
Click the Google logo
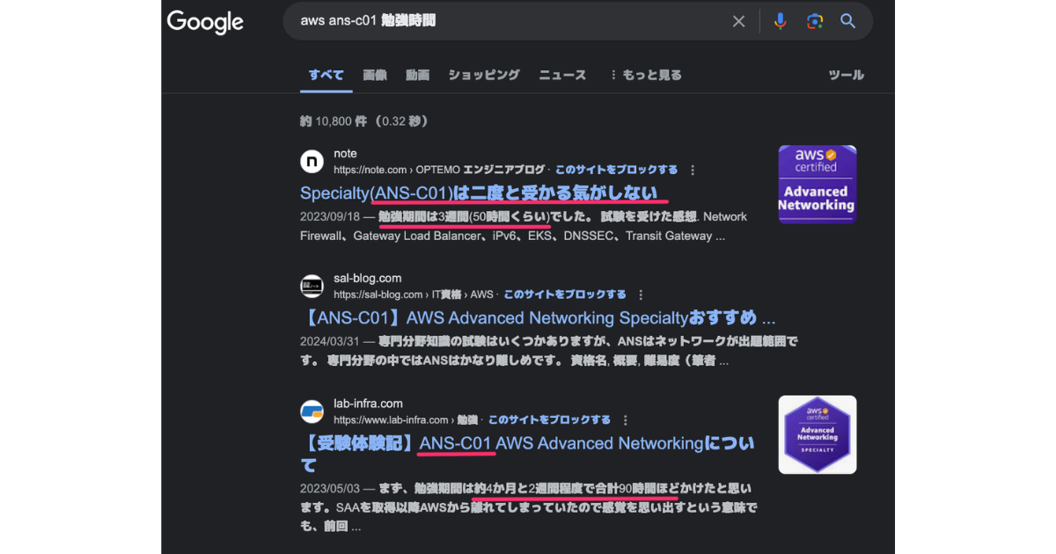click(205, 22)
